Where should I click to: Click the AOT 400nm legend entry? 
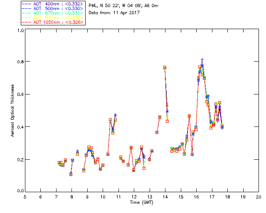pos(53,4)
